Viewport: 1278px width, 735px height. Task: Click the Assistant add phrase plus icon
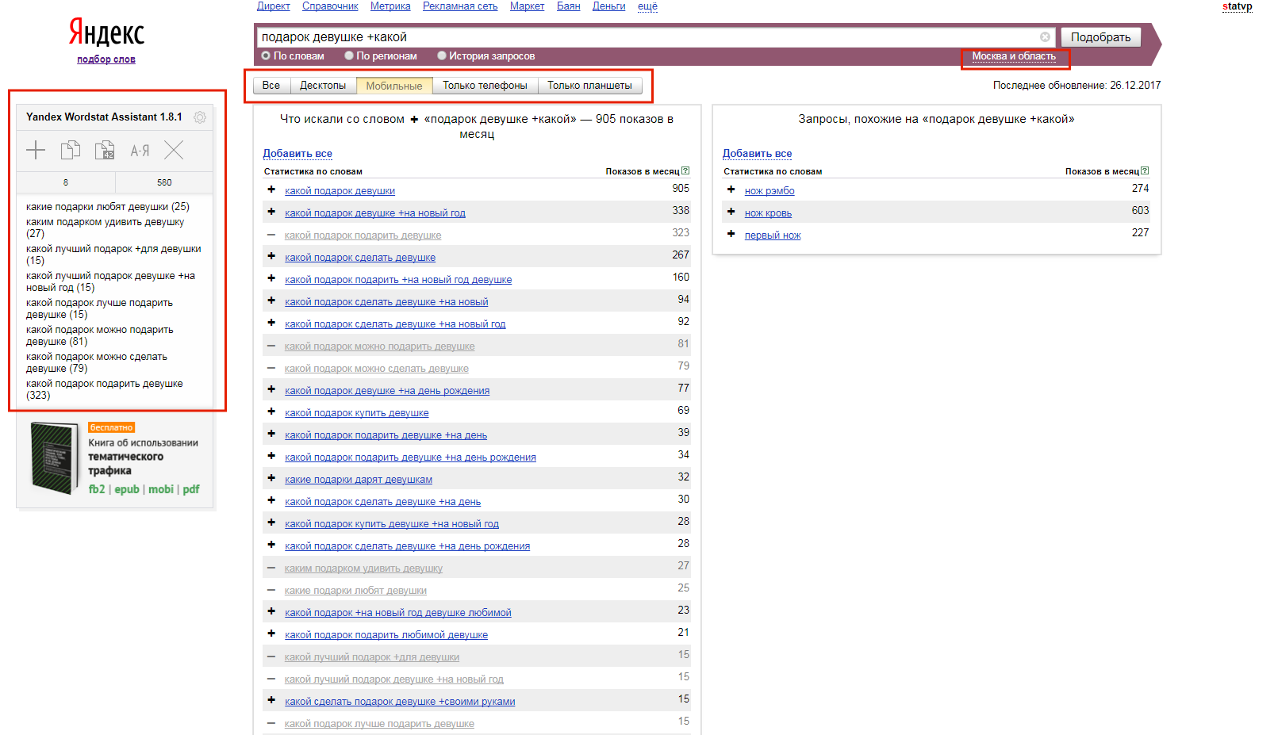[x=36, y=150]
